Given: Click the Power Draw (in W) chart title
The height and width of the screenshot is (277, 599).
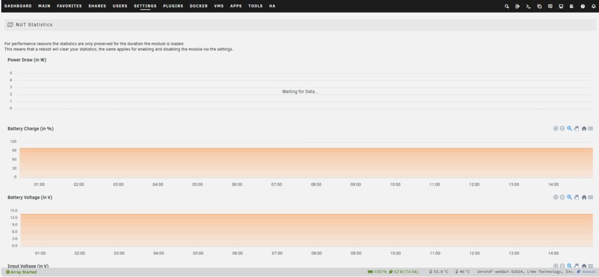Looking at the screenshot, I should [27, 60].
